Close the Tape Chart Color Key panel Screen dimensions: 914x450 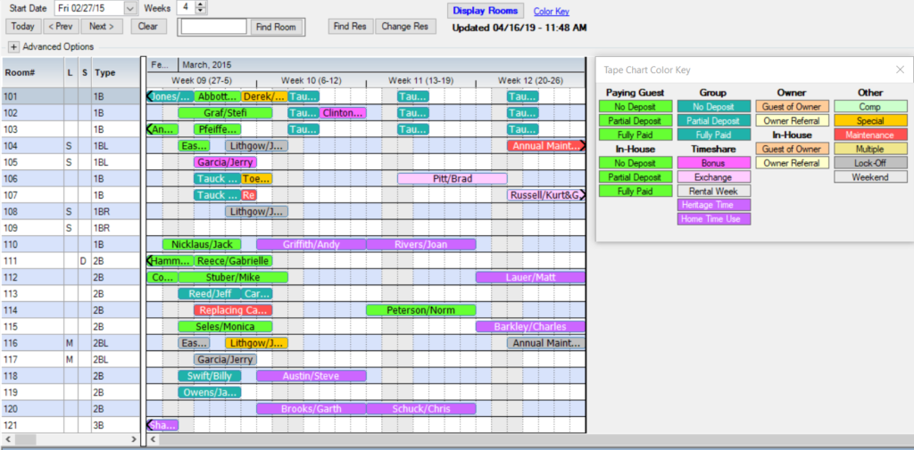pyautogui.click(x=900, y=70)
